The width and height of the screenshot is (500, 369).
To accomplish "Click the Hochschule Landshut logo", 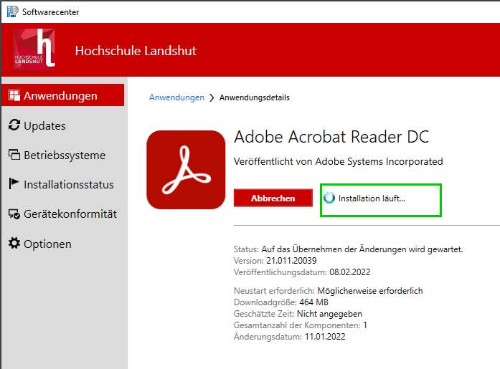I will click(34, 49).
